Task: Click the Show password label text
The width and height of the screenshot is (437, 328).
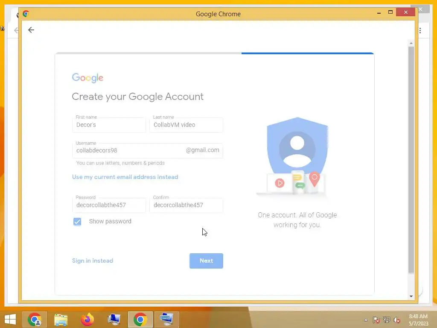Action: tap(110, 222)
